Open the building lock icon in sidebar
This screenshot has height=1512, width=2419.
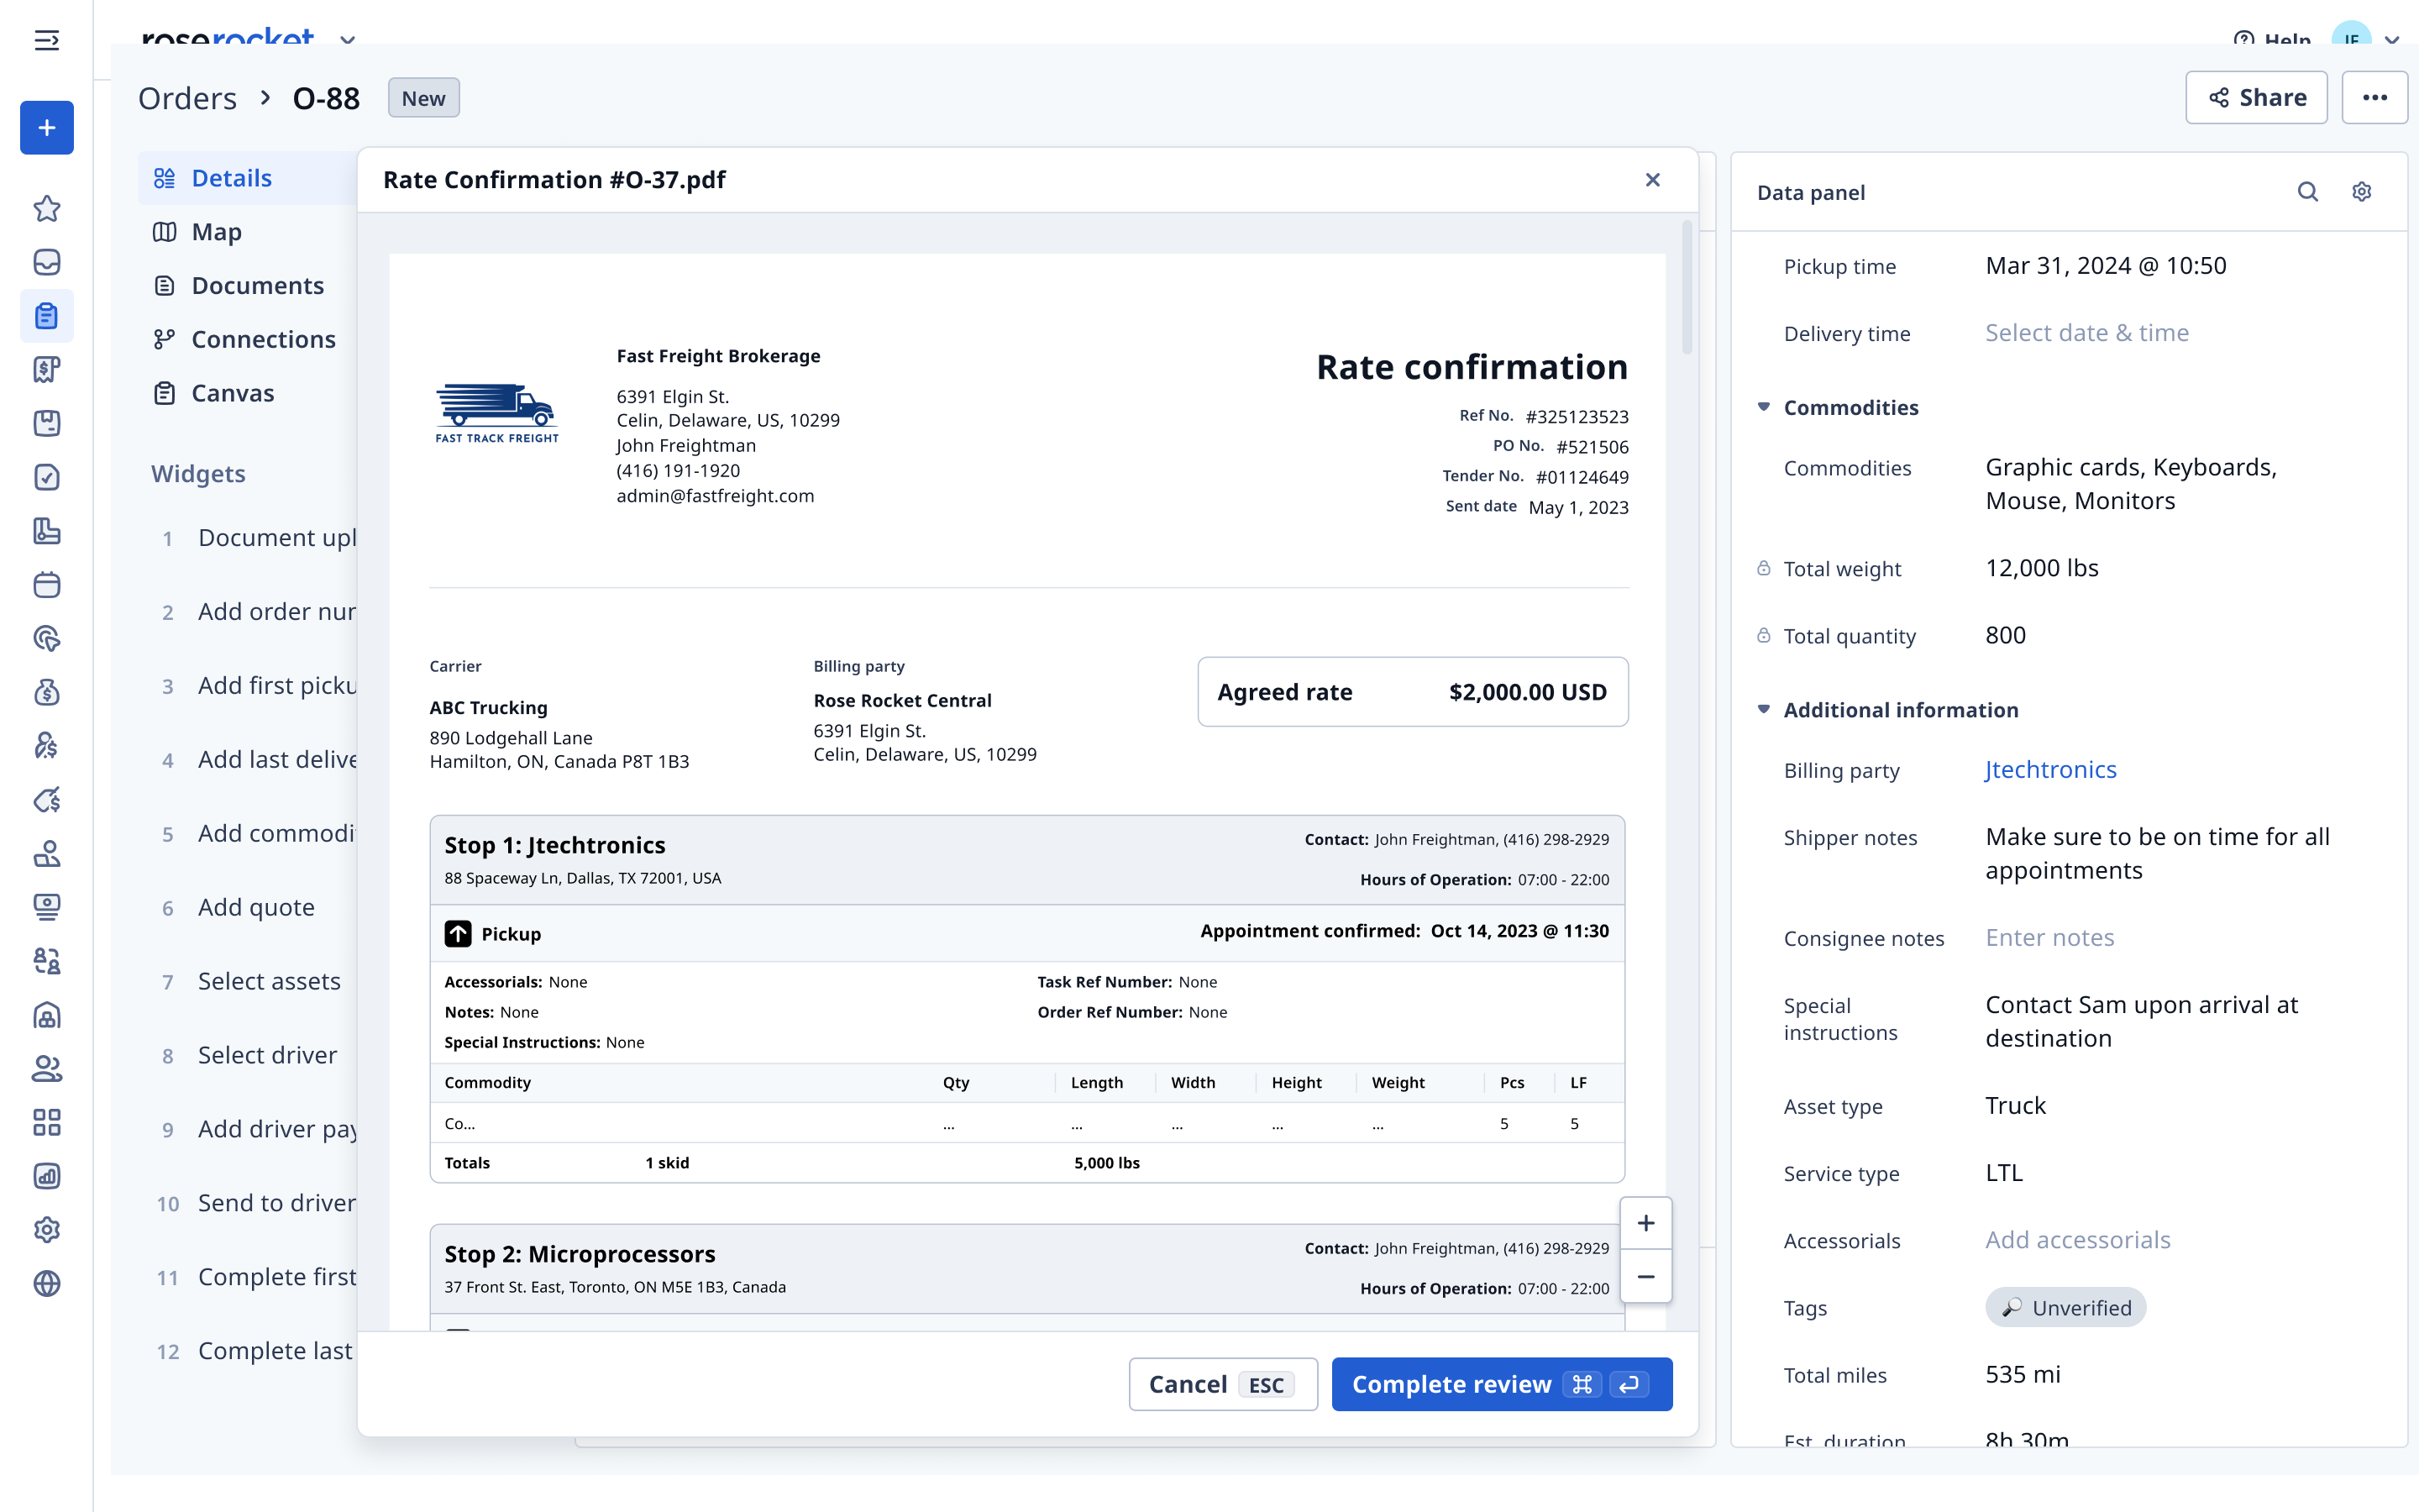46,1015
